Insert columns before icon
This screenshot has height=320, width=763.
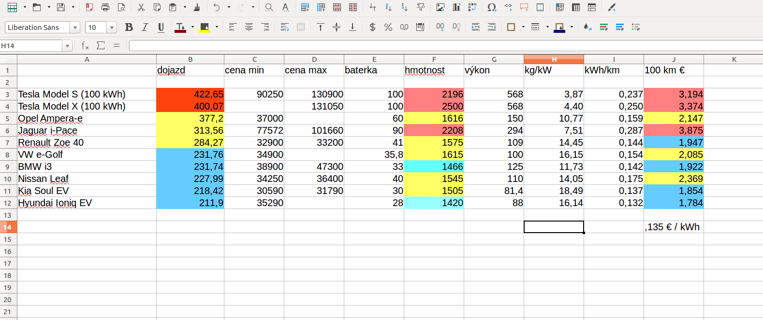tap(321, 7)
